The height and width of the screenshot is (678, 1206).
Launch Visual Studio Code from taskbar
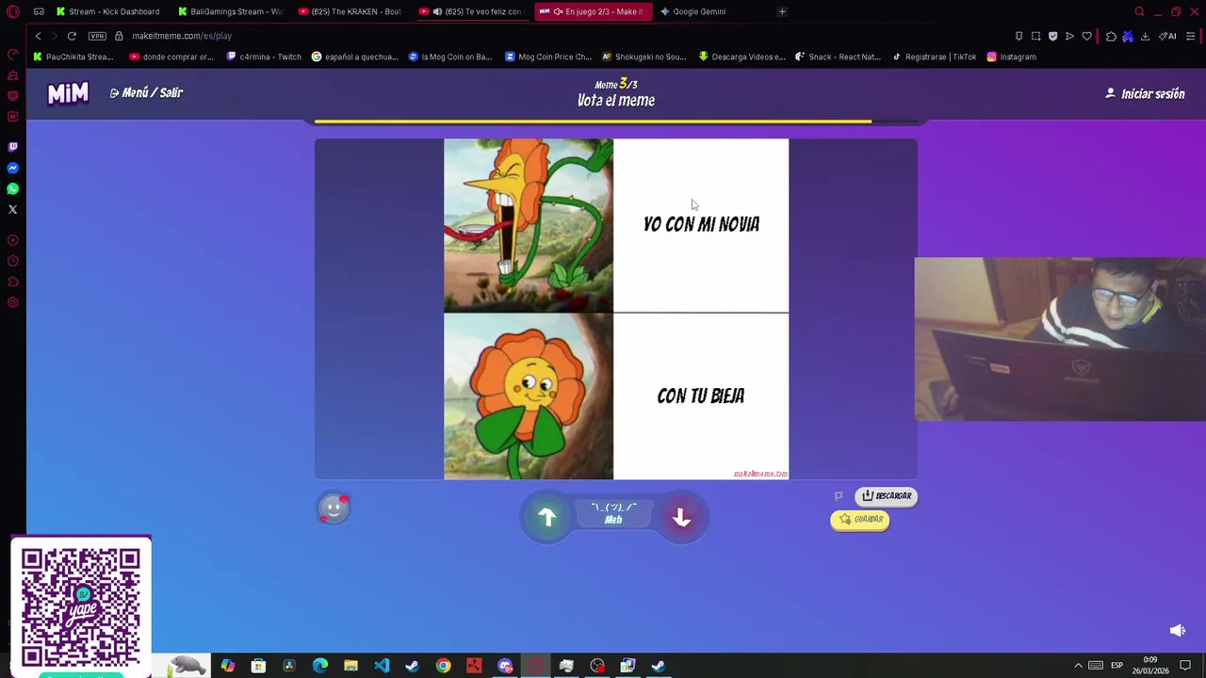coord(382,666)
